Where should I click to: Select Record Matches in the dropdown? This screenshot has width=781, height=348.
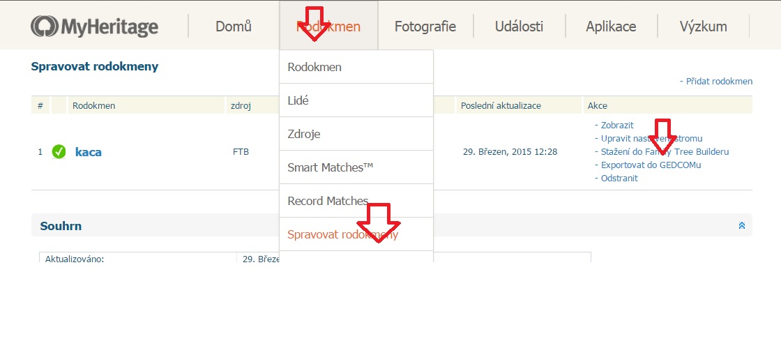coord(328,201)
